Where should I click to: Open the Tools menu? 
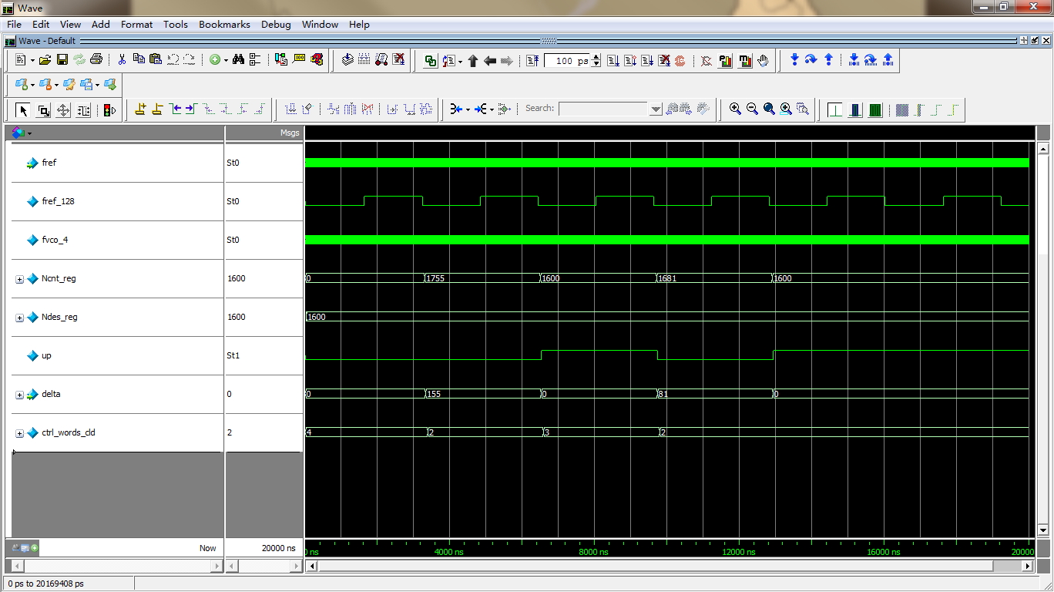coord(175,24)
